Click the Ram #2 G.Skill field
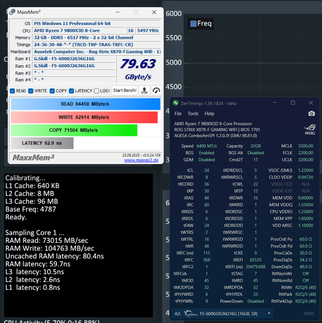 tap(74, 66)
